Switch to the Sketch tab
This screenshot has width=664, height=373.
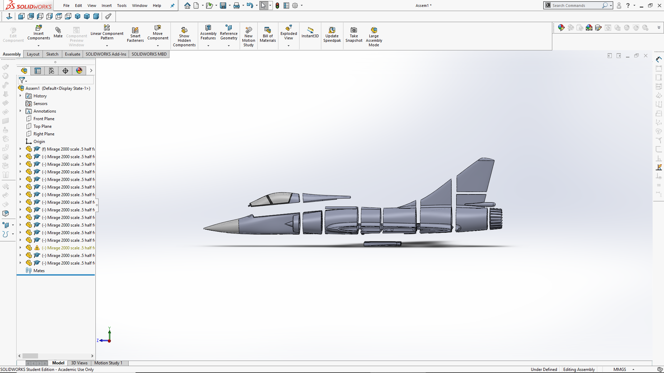pos(52,54)
